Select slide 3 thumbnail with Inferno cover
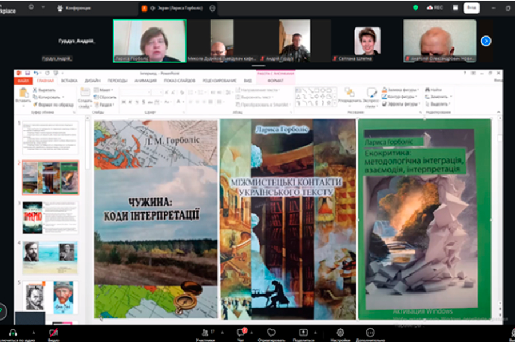The image size is (515, 343). [x=50, y=218]
